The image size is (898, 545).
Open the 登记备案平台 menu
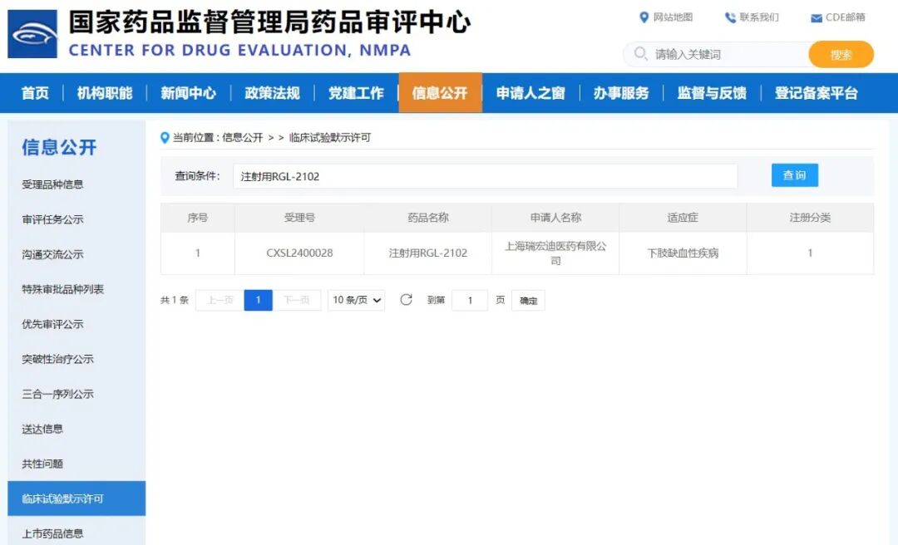click(x=817, y=93)
